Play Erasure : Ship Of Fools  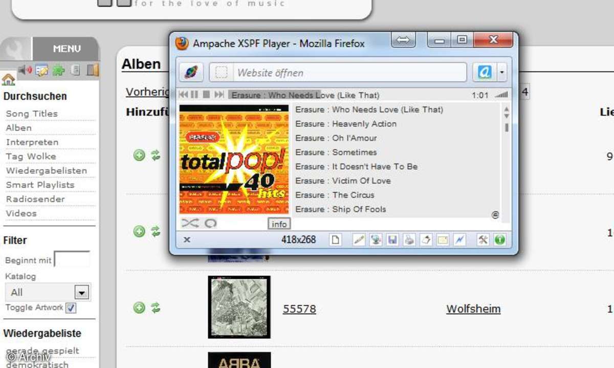[341, 210]
